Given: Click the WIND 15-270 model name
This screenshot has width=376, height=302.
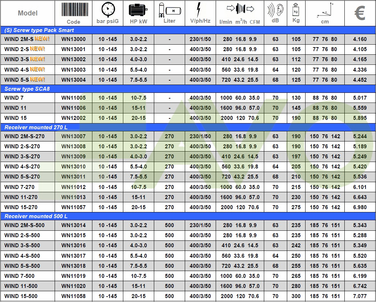Looking at the screenshot, I should point(21,207).
